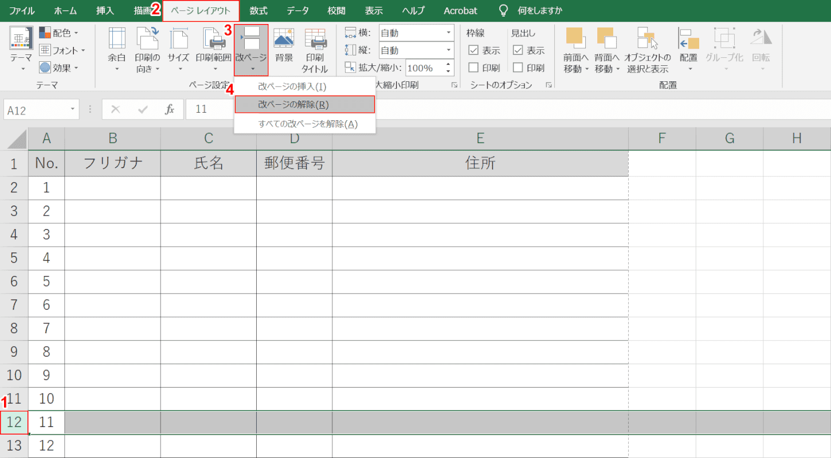Select column G header
This screenshot has width=831, height=458.
(x=730, y=138)
